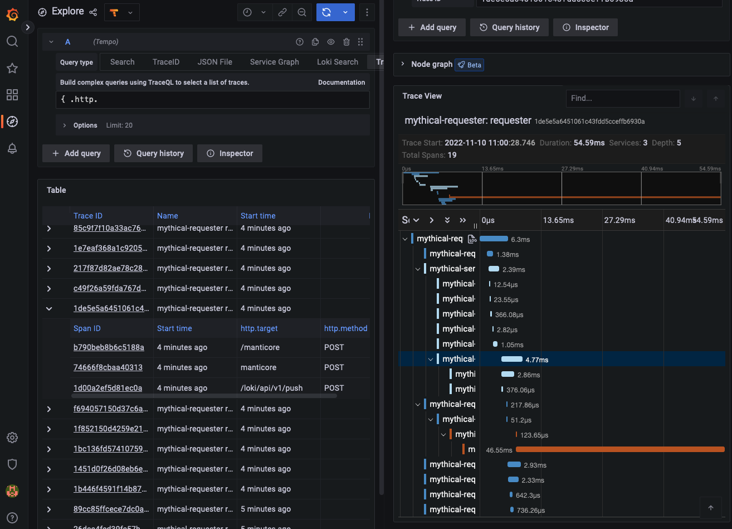Screen dimensions: 732x529
Task: Zoom out time range with the magnifier icon
Action: [x=302, y=12]
